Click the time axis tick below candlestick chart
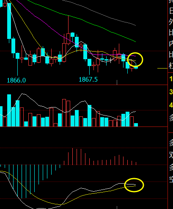This screenshot has height=209, width=173. 117,82
